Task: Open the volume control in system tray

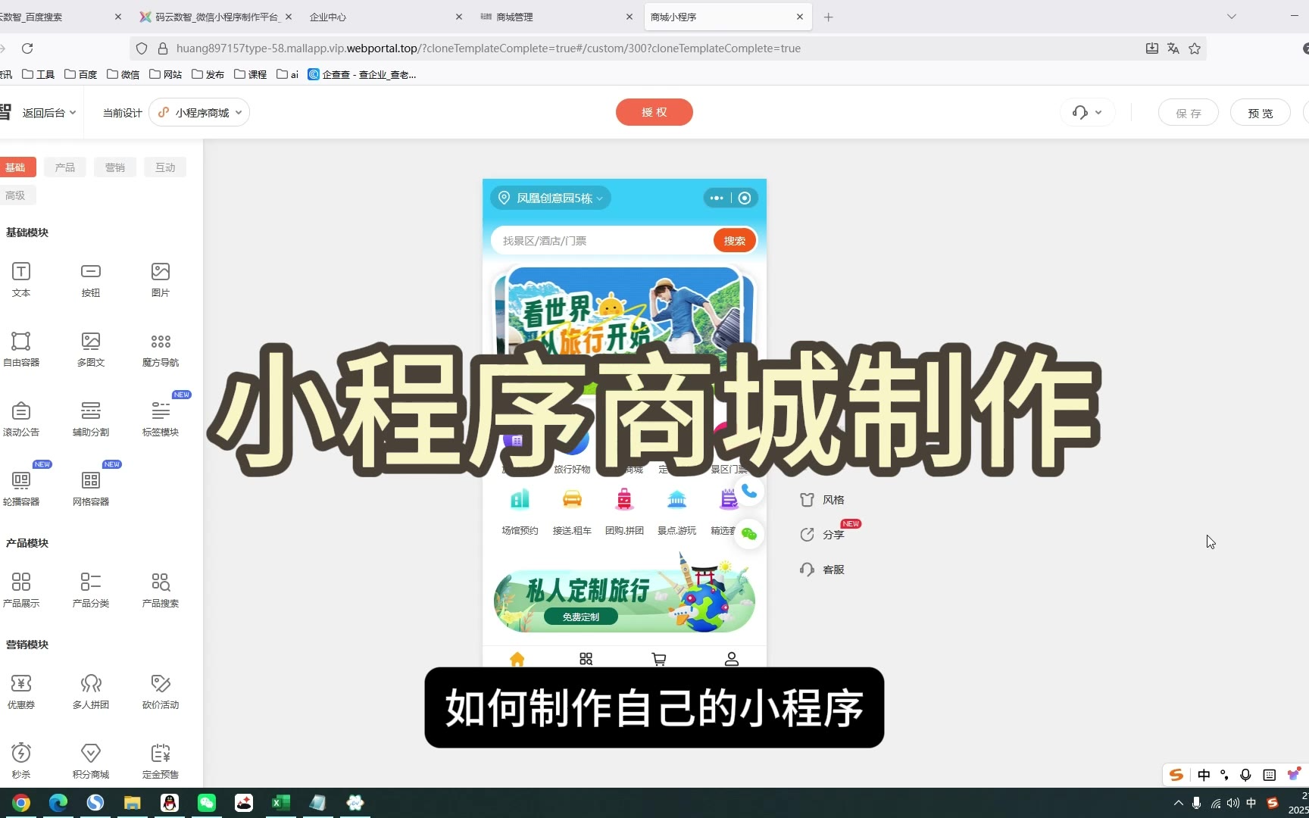Action: point(1233,803)
